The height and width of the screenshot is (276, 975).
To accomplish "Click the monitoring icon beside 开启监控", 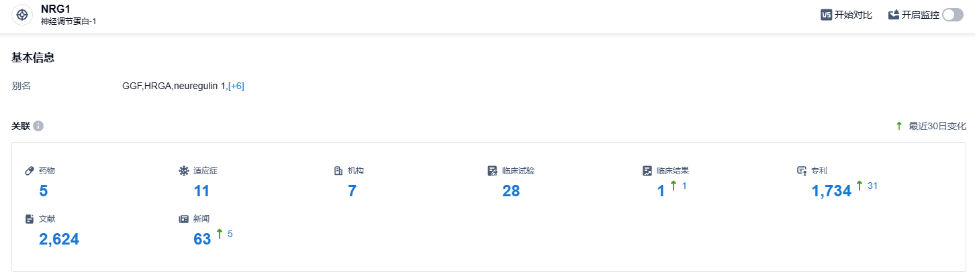I will point(894,15).
